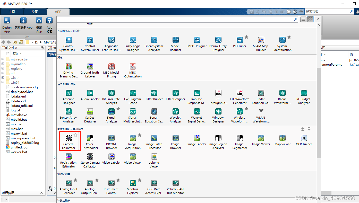This screenshot has height=203, width=359.
Task: Open the Modbus Explorer app
Action: point(133,187)
